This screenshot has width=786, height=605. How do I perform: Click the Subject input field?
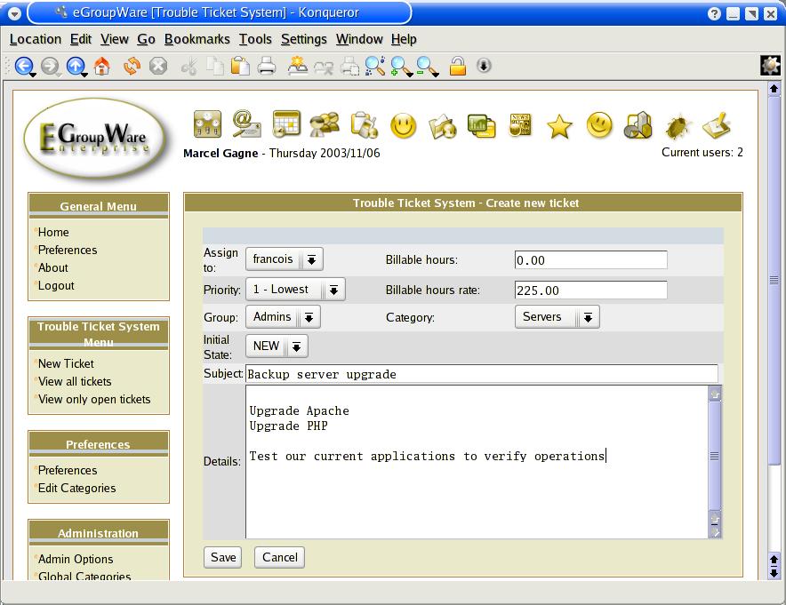tap(481, 374)
